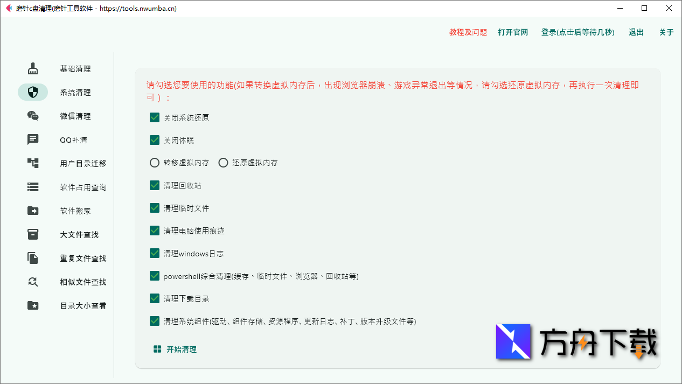
Task: Open 相似文件查找 via the loop icon
Action: click(x=33, y=282)
